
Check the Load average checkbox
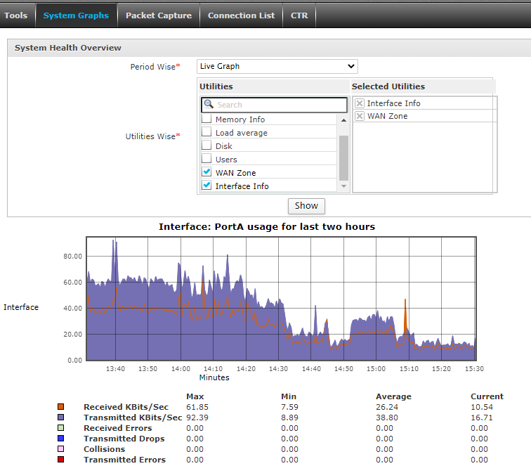coord(206,132)
